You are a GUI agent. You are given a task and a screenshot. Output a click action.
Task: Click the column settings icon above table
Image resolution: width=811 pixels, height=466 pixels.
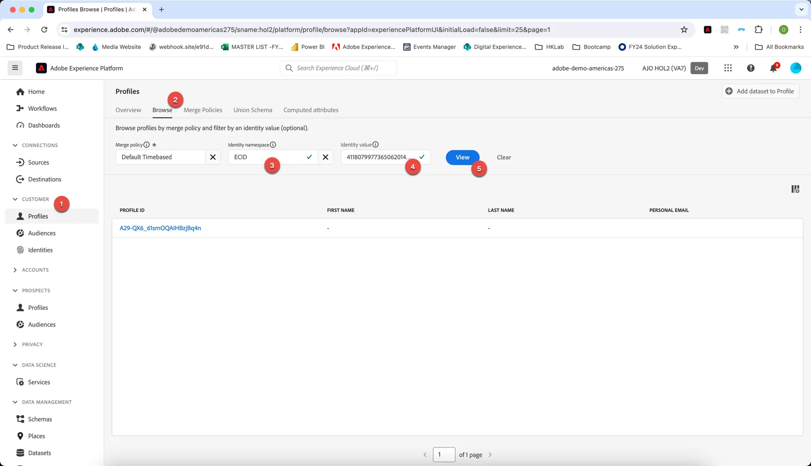pos(796,189)
